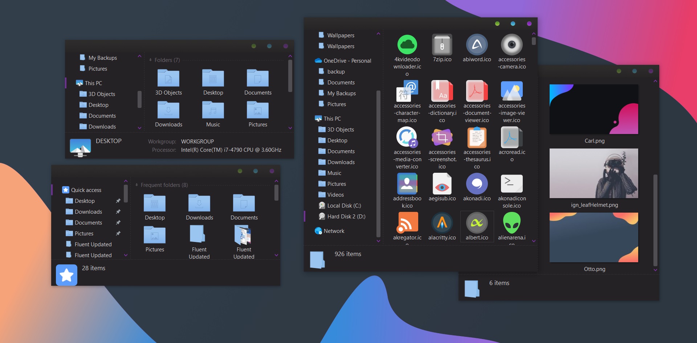
Task: Select the alienarena.ico green alien icon
Action: click(x=511, y=223)
